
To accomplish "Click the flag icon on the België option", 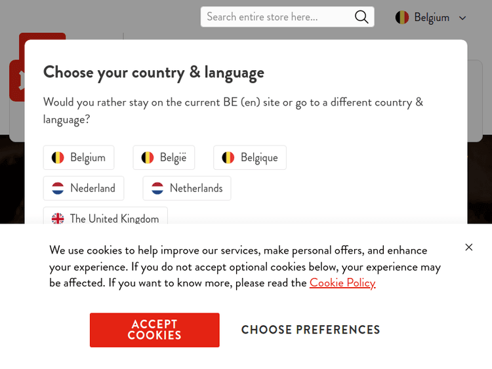I will 148,157.
